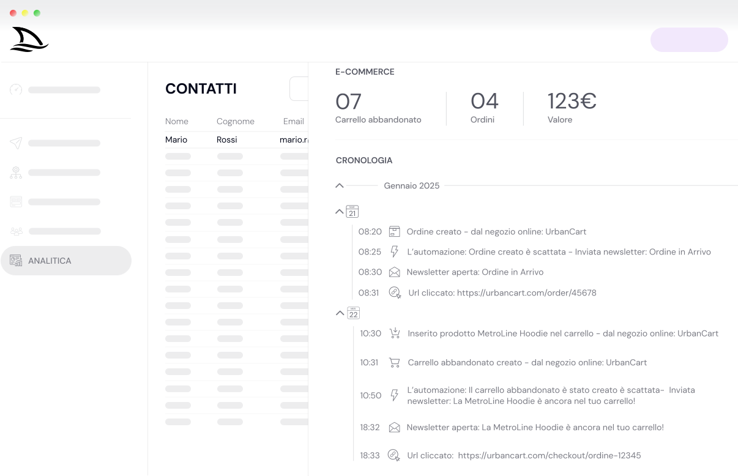The height and width of the screenshot is (476, 738).
Task: Click the forms list icon in sidebar
Action: [16, 202]
